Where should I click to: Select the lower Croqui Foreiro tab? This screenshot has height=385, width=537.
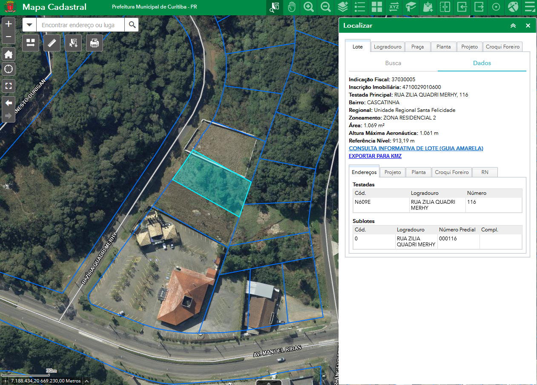(452, 172)
